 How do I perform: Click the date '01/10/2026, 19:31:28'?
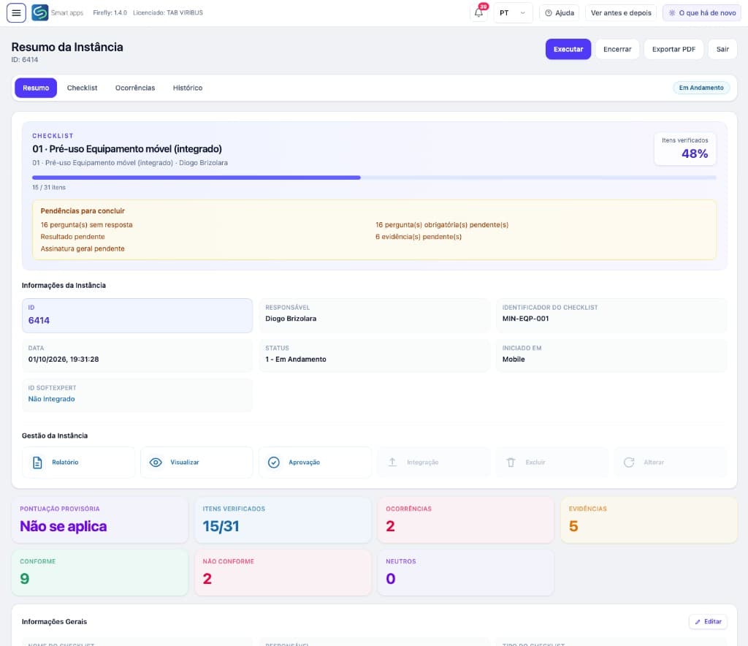tap(64, 360)
